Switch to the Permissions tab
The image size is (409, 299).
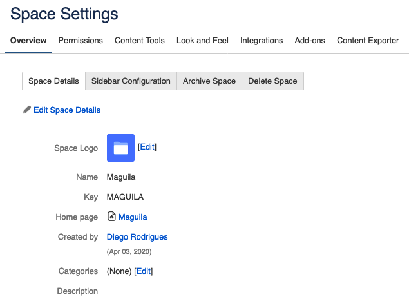(81, 41)
